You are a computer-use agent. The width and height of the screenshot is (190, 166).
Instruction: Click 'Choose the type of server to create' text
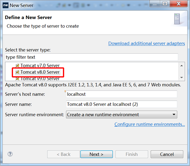point(43,26)
